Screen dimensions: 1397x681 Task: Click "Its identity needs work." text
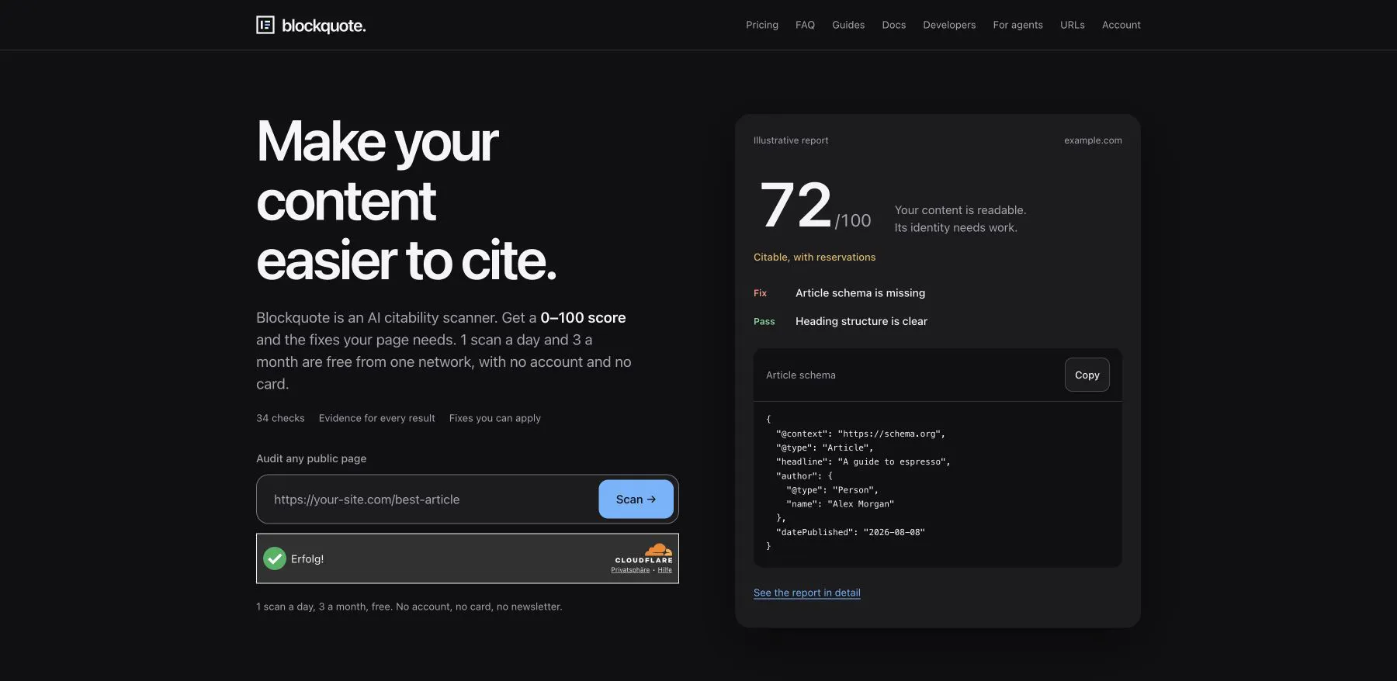[x=955, y=228]
